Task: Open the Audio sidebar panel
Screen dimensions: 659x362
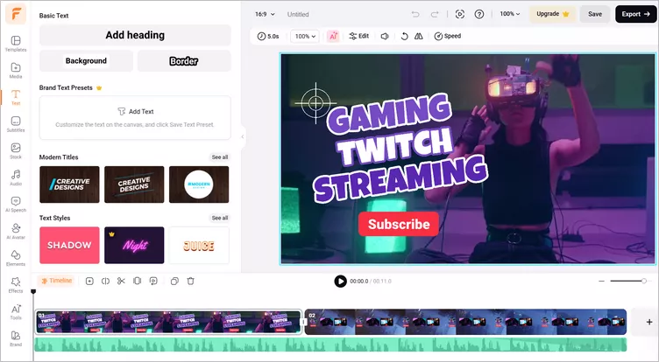Action: tap(16, 178)
